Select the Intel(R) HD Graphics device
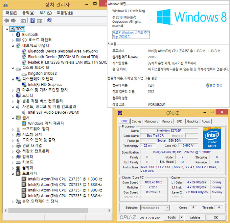 [45, 85]
